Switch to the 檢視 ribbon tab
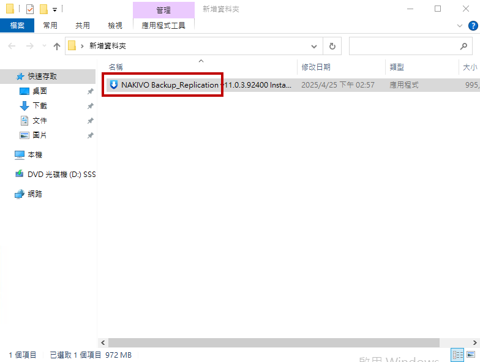480x362 pixels. [x=115, y=26]
